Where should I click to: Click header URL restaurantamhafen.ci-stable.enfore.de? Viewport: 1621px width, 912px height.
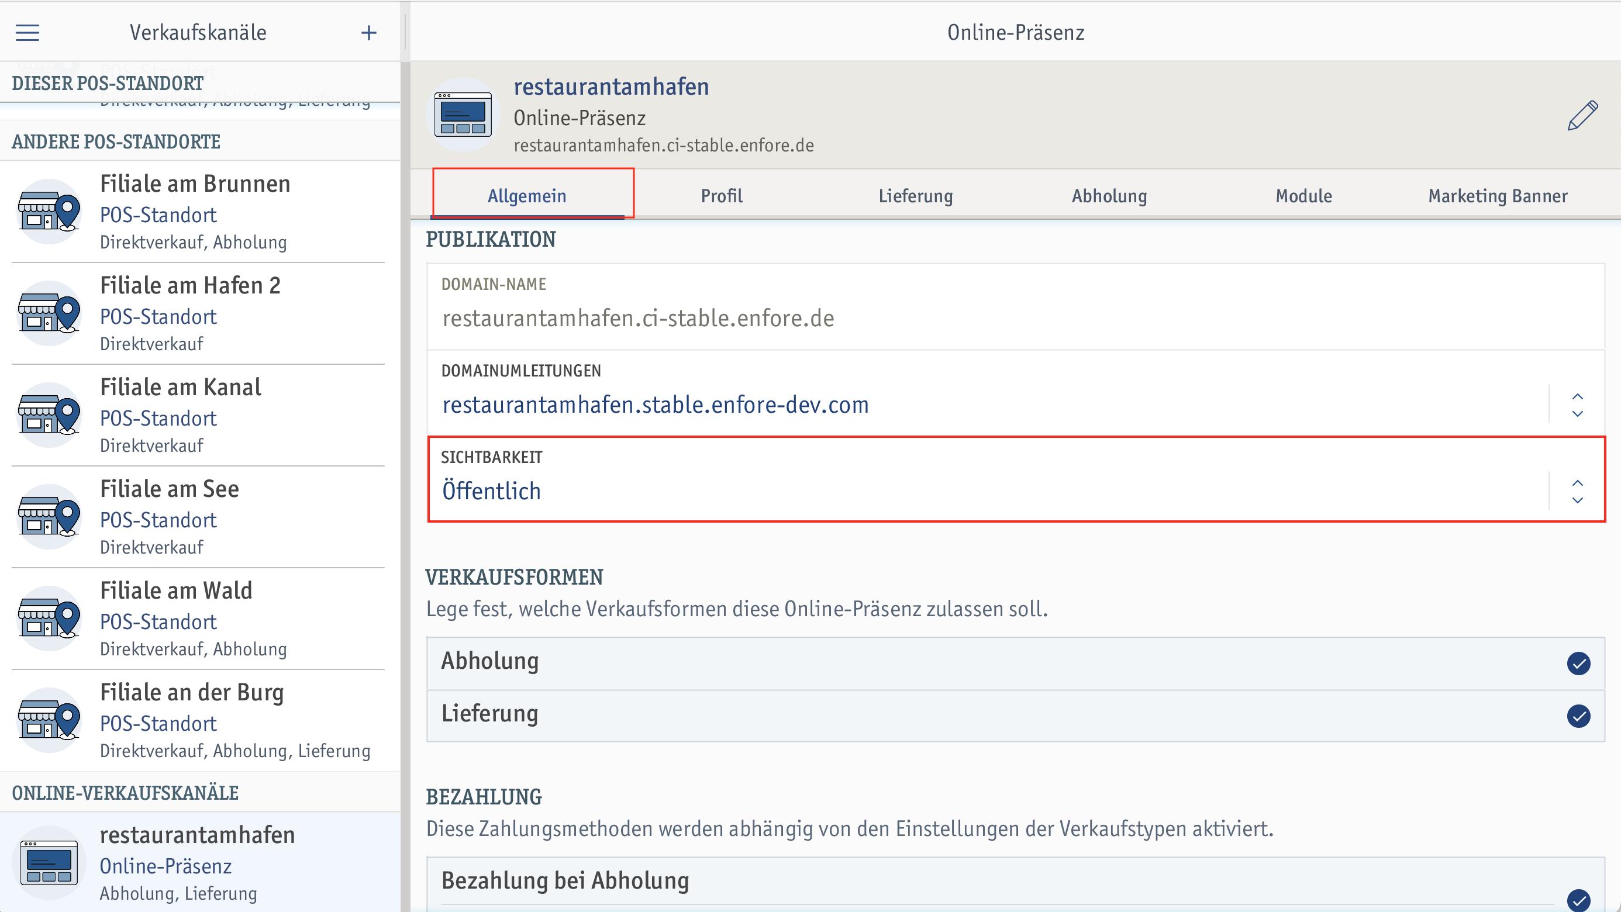point(663,146)
